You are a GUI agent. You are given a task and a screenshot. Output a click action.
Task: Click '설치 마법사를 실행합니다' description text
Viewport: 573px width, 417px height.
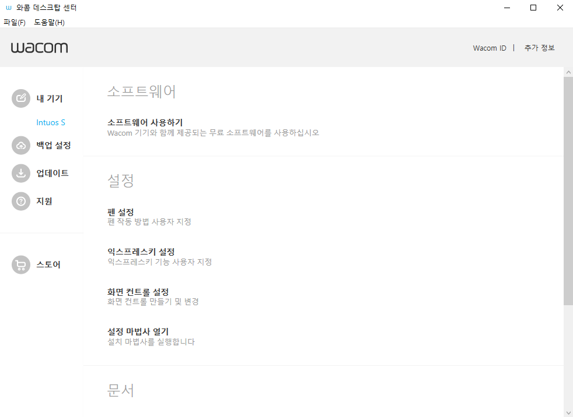(x=151, y=342)
